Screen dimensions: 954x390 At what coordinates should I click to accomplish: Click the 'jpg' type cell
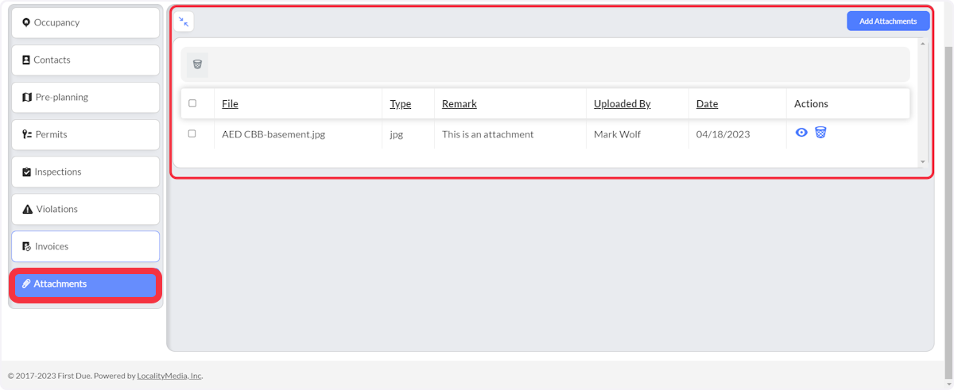click(x=397, y=134)
